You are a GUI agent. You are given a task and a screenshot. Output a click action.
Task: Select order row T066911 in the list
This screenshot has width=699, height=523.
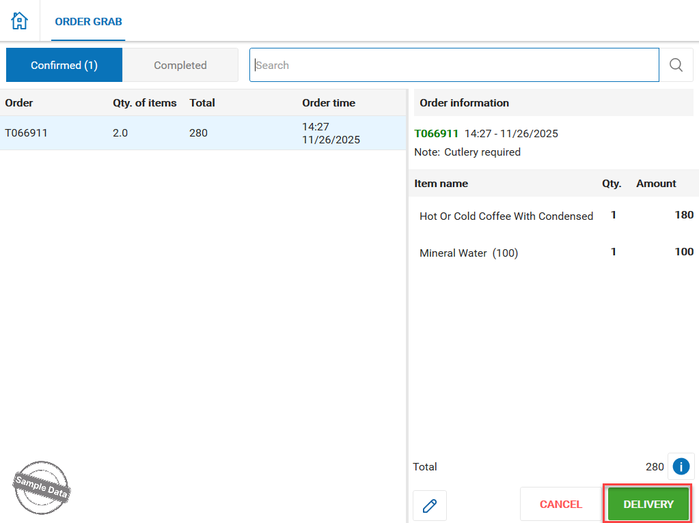(x=202, y=133)
